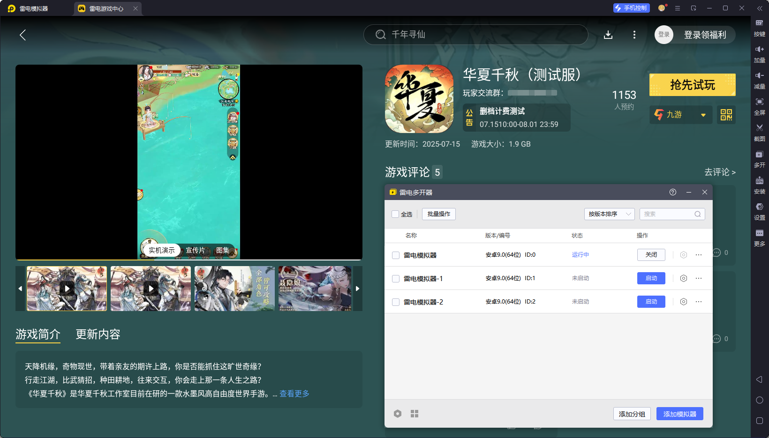
Task: Select the 宣传片 media tab
Action: tap(196, 250)
